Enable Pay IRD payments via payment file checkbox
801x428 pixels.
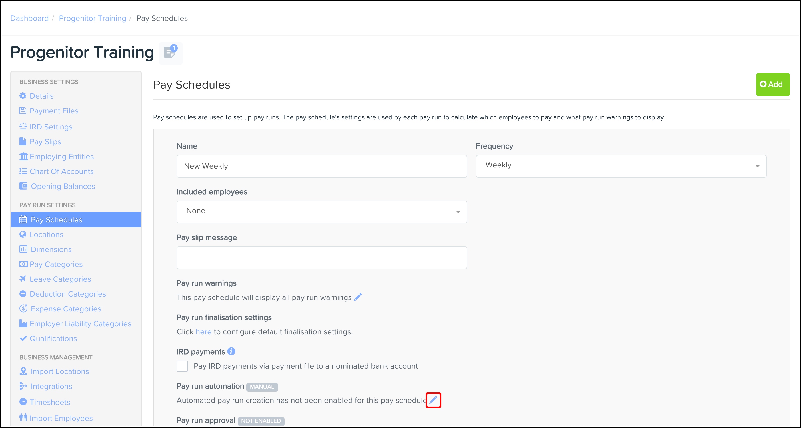pos(182,366)
